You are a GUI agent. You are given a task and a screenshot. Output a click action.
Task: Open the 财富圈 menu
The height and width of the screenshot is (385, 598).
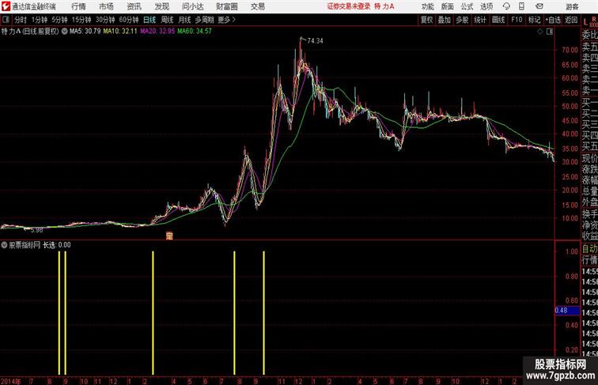tap(226, 6)
